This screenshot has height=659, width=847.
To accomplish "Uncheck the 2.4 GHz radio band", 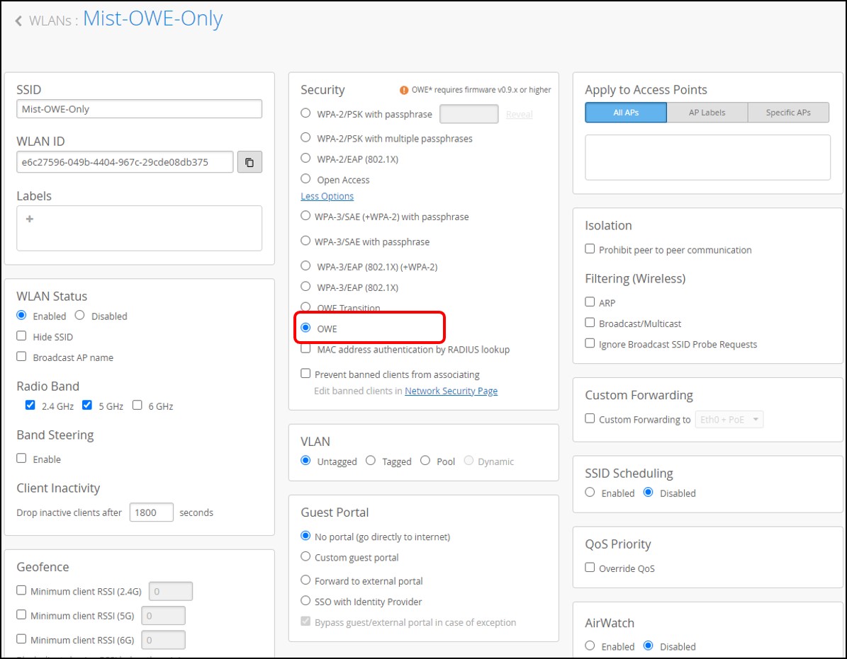I will coord(30,405).
